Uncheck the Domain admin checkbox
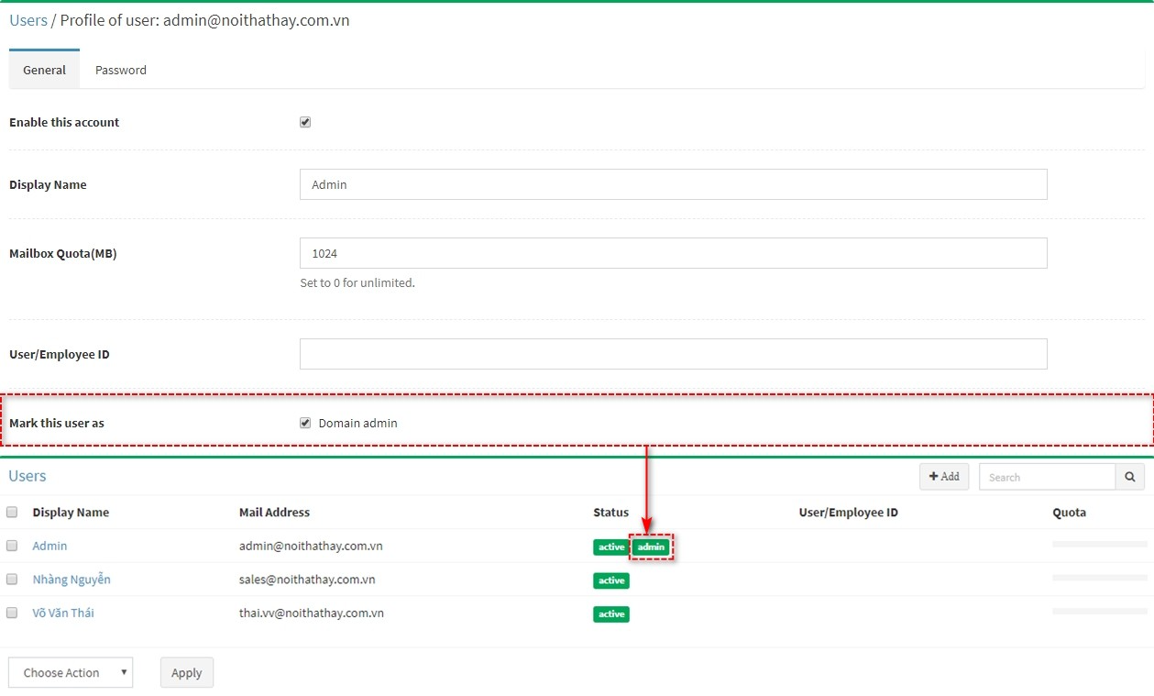The width and height of the screenshot is (1154, 696). (x=305, y=423)
